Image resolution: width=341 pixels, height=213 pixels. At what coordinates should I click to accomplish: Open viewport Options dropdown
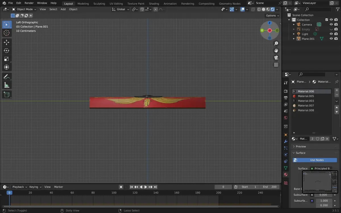pos(272,16)
